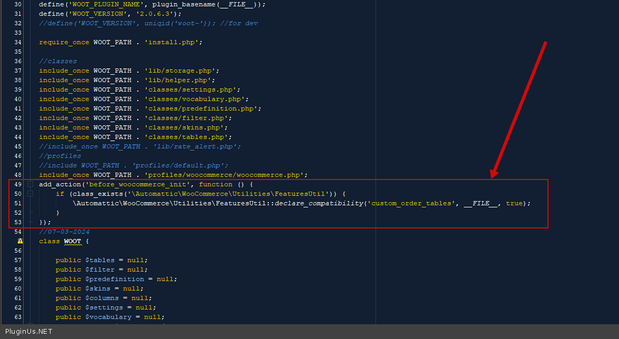
Task: Click line number 34 in the gutter
Action: (18, 42)
